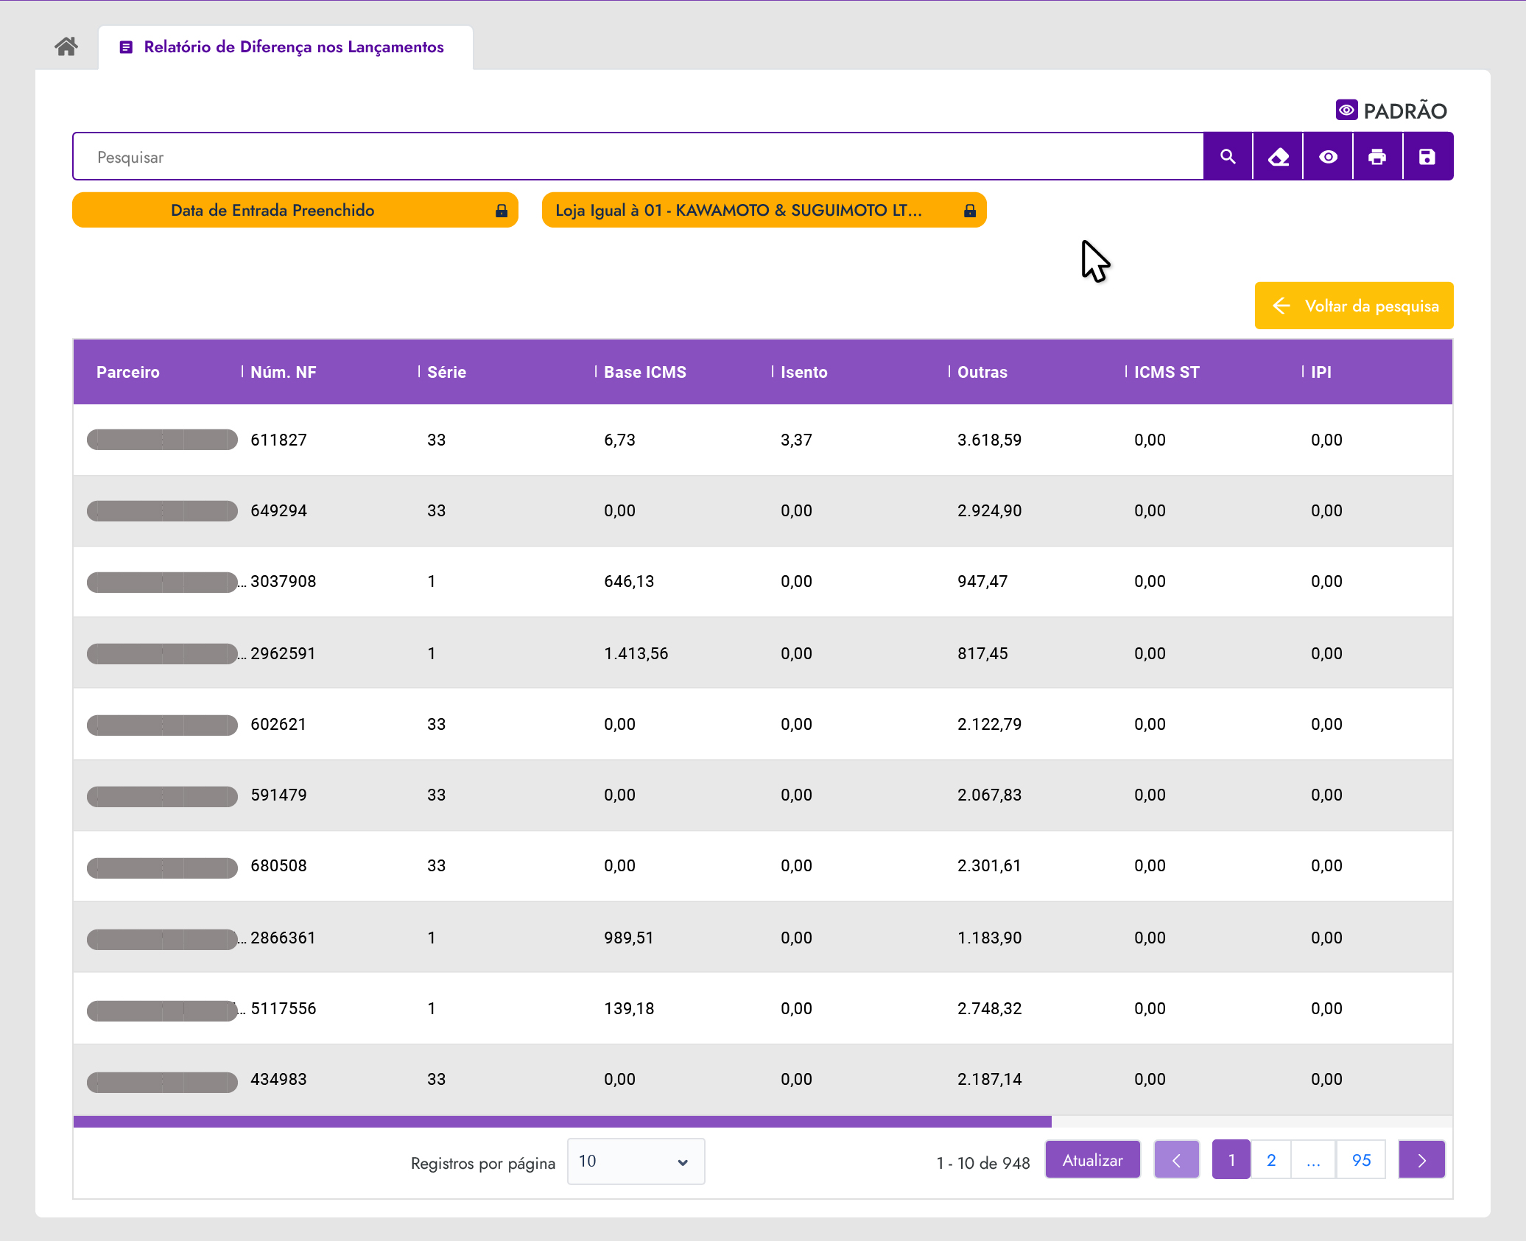The width and height of the screenshot is (1526, 1241).
Task: Click the purple horizontal scrollbar
Action: coord(562,1122)
